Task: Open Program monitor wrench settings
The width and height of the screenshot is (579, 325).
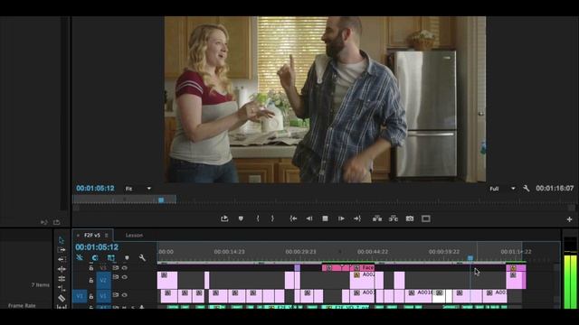Action: pyautogui.click(x=527, y=189)
